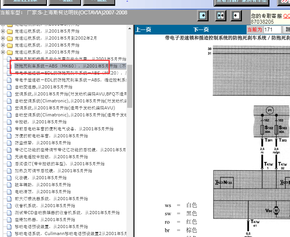
Task: Click document icon beside 化妆镜 entry
Action: coord(9,178)
